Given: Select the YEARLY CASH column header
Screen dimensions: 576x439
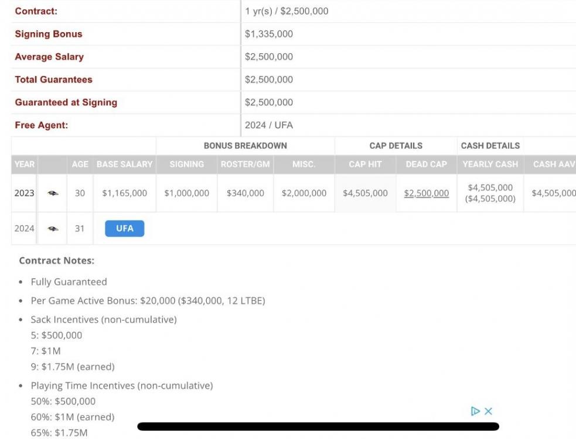Looking at the screenshot, I should point(490,164).
